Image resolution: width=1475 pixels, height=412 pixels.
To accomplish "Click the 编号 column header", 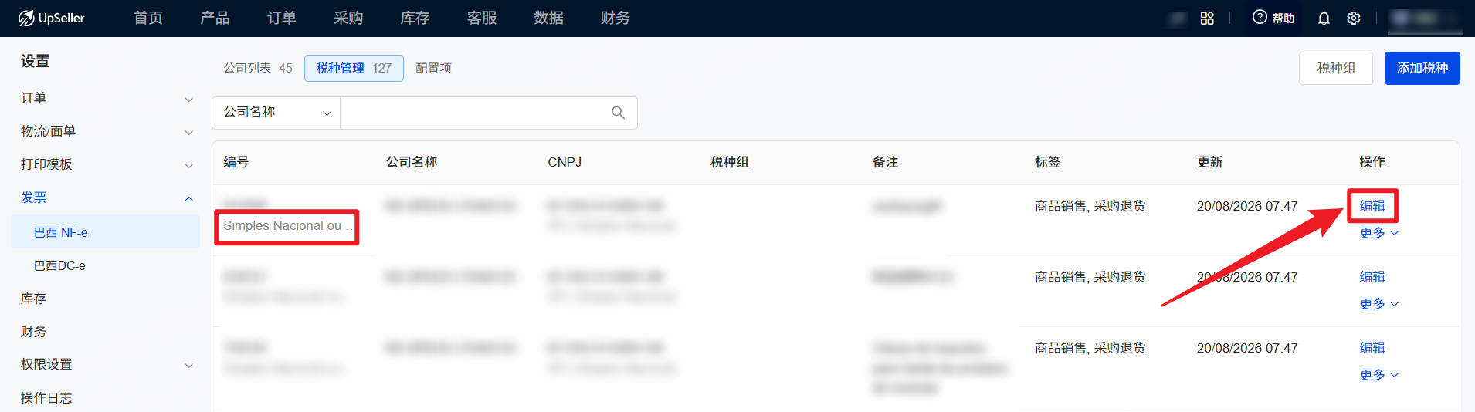I will click(236, 162).
